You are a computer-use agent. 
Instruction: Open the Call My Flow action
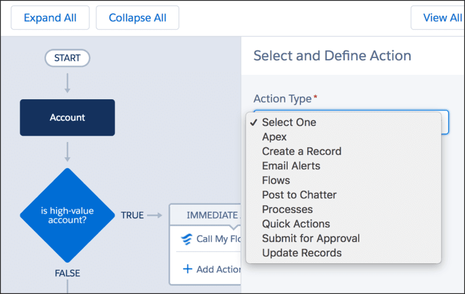(219, 239)
